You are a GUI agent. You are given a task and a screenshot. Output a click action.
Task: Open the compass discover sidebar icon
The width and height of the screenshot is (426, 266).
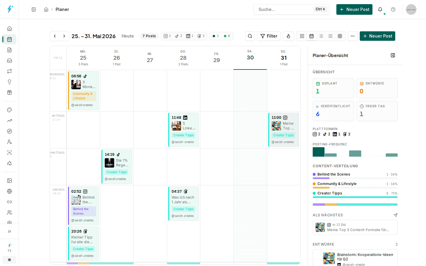tap(9, 131)
